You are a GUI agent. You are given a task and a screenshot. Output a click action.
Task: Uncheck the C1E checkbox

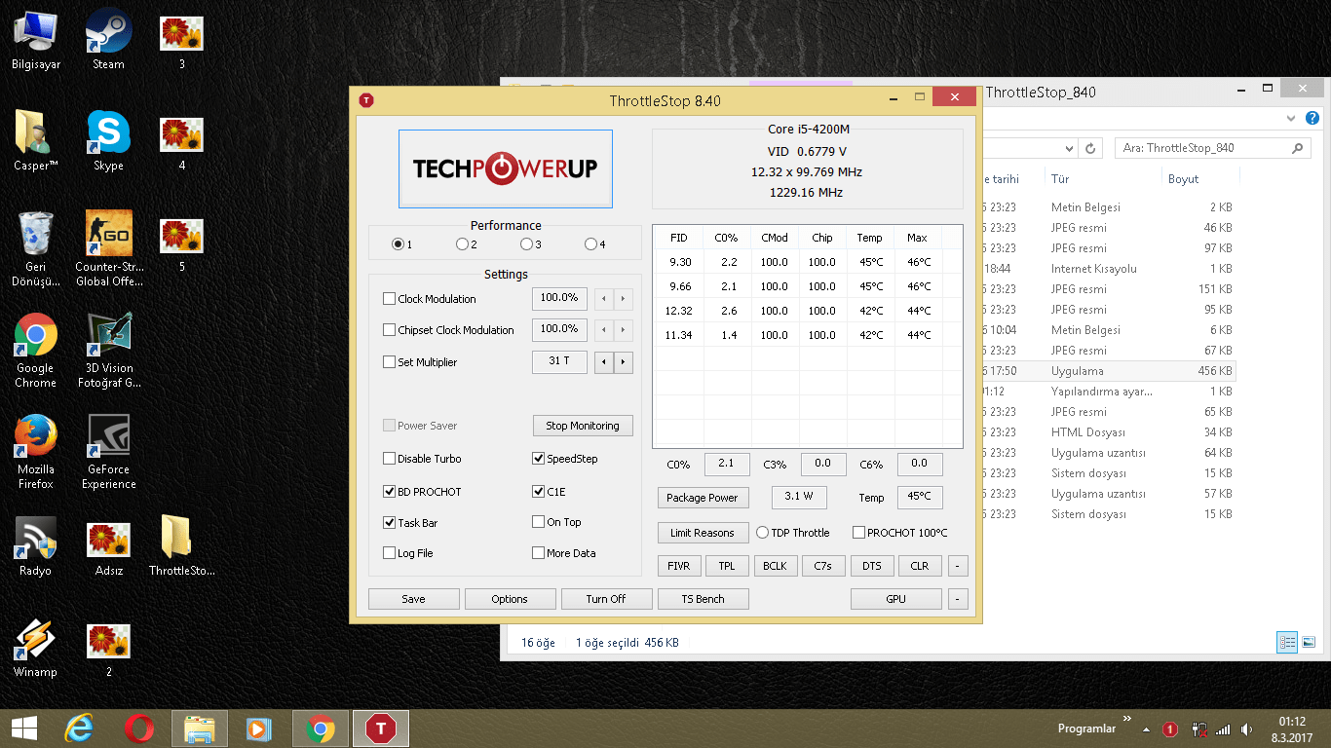(539, 492)
